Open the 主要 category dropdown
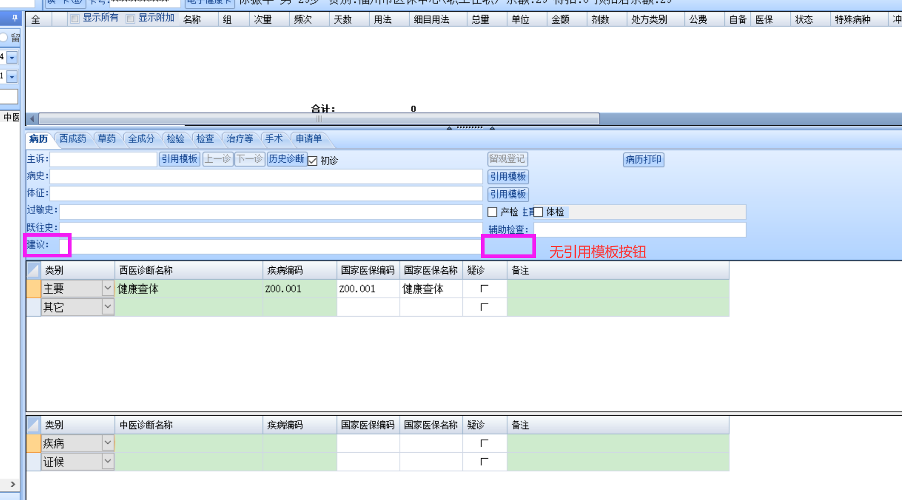902x500 pixels. [108, 288]
